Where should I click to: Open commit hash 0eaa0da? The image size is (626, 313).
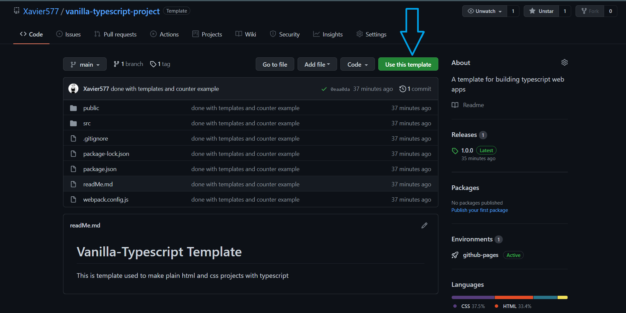click(x=340, y=89)
